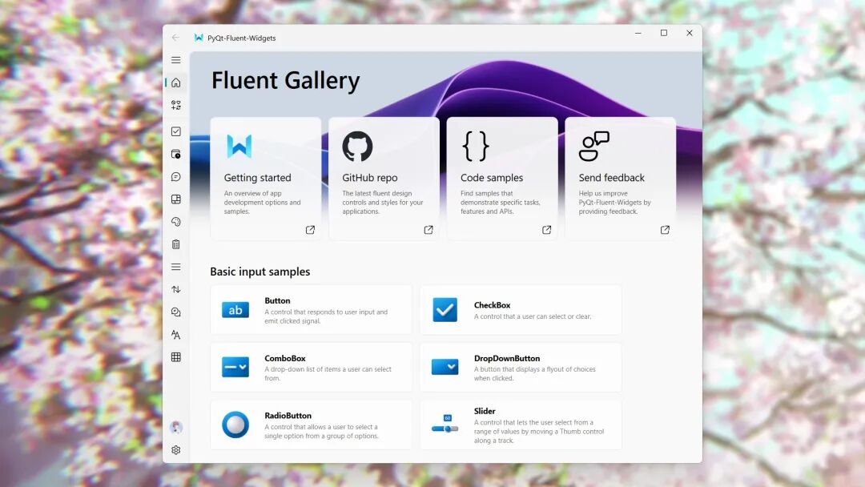Open the Layout page sidebar icon
Screen dimensions: 865x487
point(176,199)
